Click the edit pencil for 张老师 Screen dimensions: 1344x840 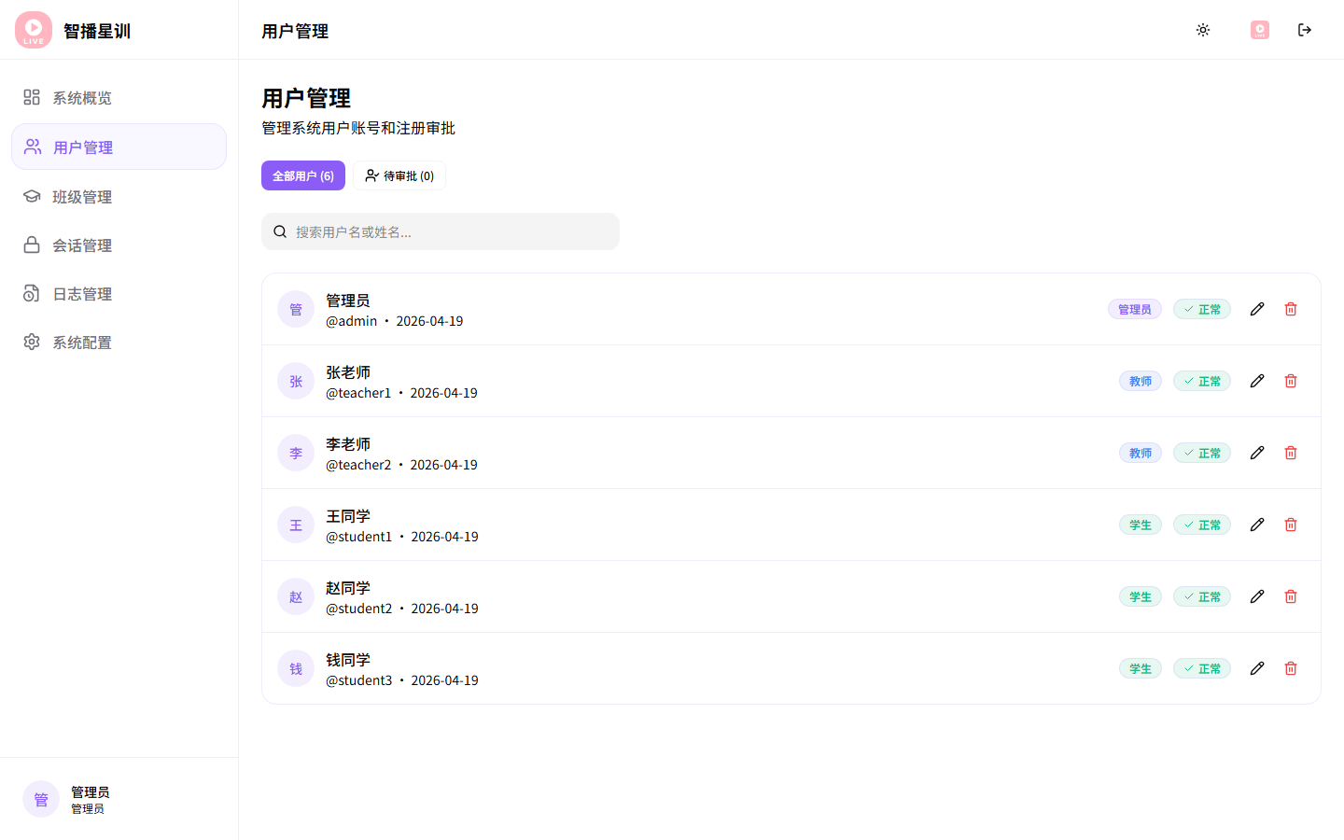click(x=1257, y=381)
